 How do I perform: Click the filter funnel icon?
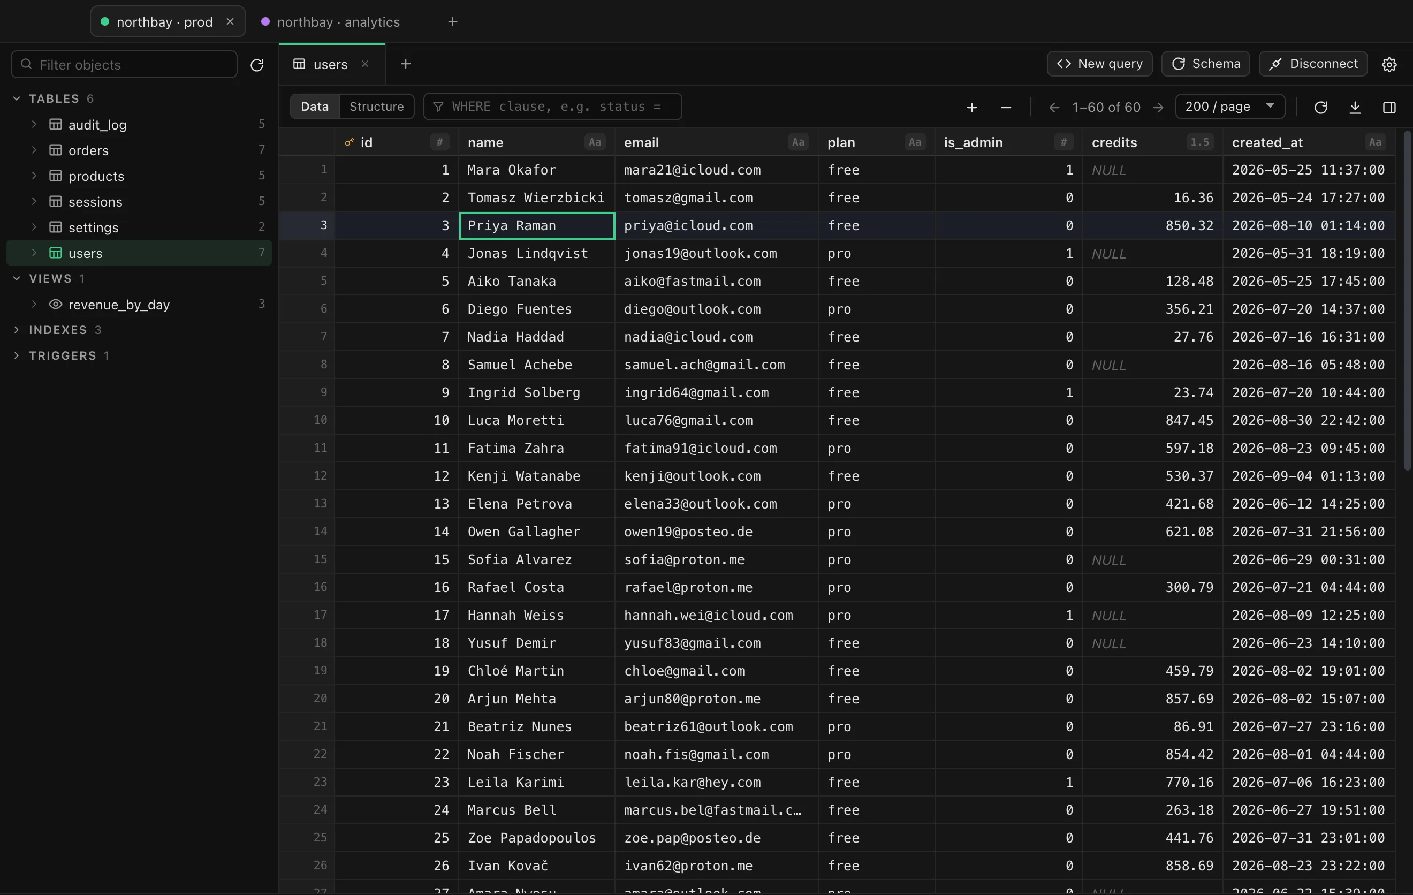[x=438, y=107]
